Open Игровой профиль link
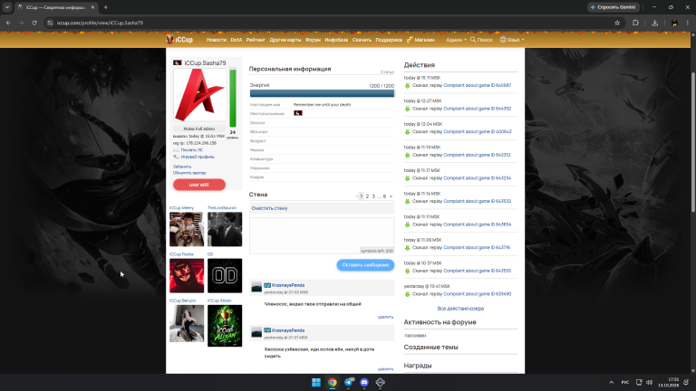The height and width of the screenshot is (391, 696). click(198, 157)
